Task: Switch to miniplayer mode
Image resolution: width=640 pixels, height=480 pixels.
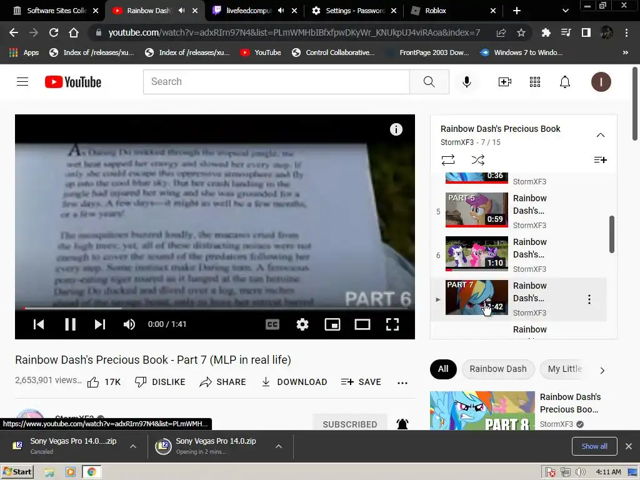Action: coord(332,324)
